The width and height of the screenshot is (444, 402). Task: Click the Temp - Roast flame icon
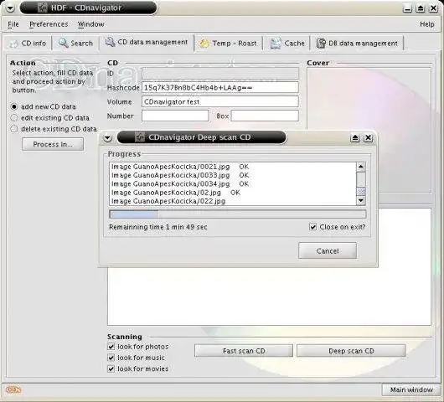(204, 43)
